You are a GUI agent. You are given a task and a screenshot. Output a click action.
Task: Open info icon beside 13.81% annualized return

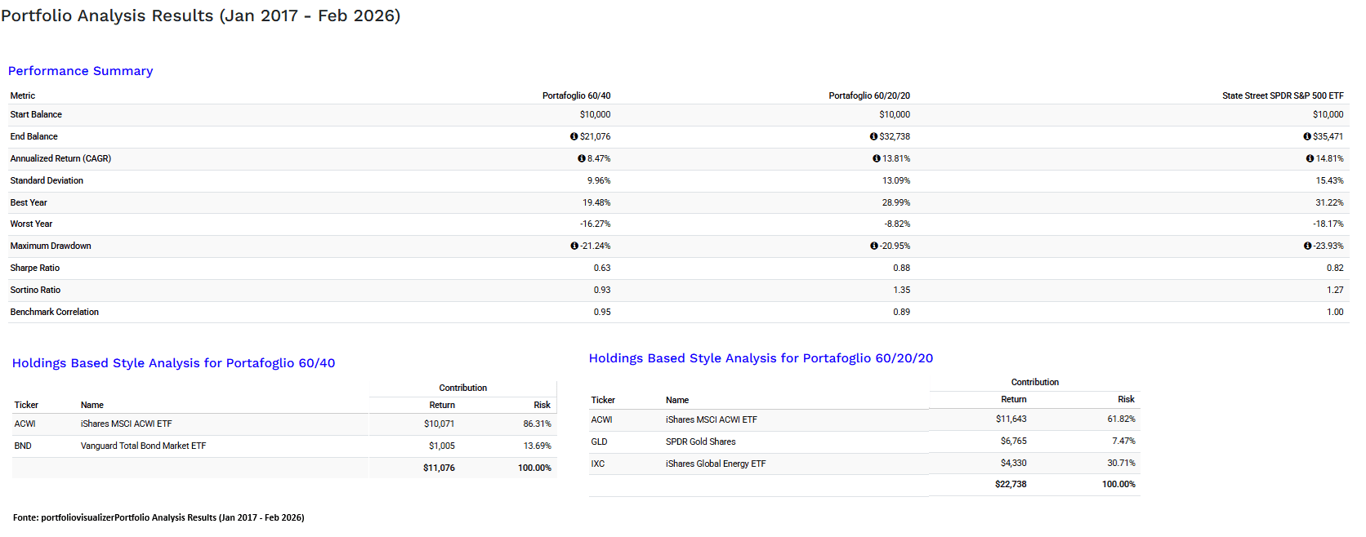[x=877, y=159]
